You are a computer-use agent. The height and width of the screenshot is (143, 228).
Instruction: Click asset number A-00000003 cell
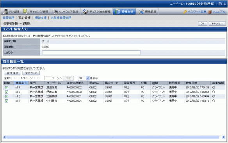click(74, 92)
